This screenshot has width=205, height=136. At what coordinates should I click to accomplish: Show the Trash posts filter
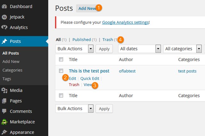pos(108,40)
